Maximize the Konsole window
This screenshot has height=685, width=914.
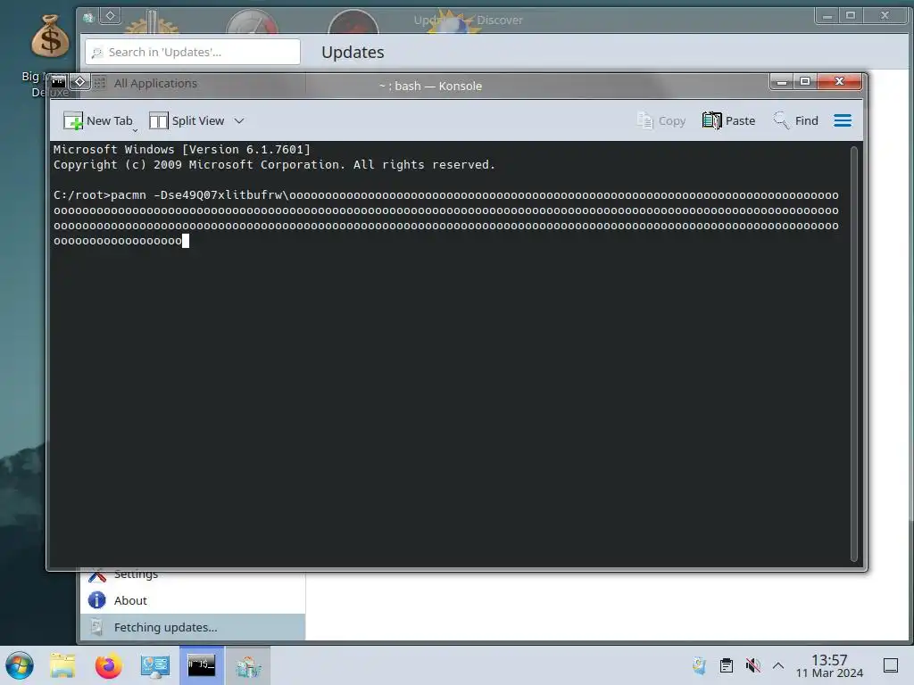[805, 81]
